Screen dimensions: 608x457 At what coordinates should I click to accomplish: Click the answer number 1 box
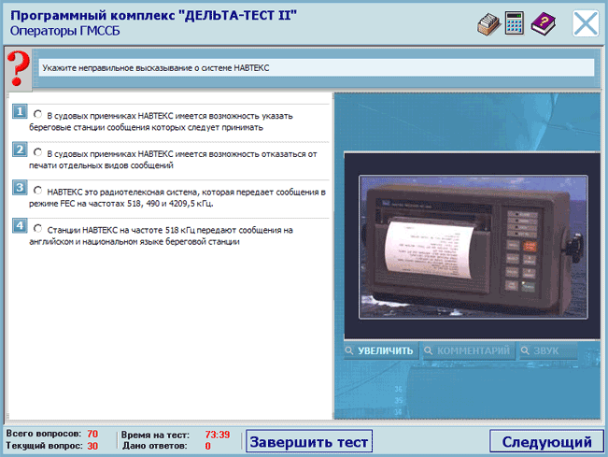(x=19, y=112)
